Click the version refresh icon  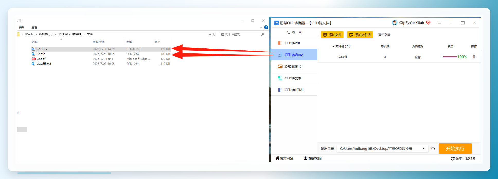[452, 159]
